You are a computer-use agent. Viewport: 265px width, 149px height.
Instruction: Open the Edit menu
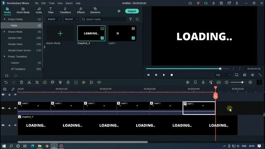[x=43, y=3]
